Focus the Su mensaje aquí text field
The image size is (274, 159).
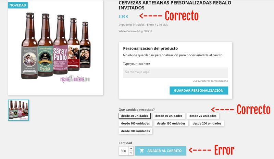[175, 72]
